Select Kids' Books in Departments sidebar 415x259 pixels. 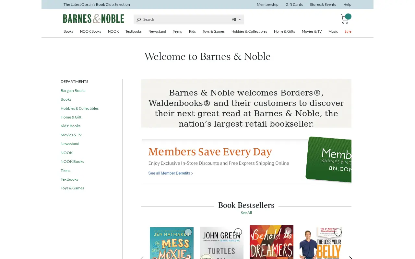coord(70,126)
